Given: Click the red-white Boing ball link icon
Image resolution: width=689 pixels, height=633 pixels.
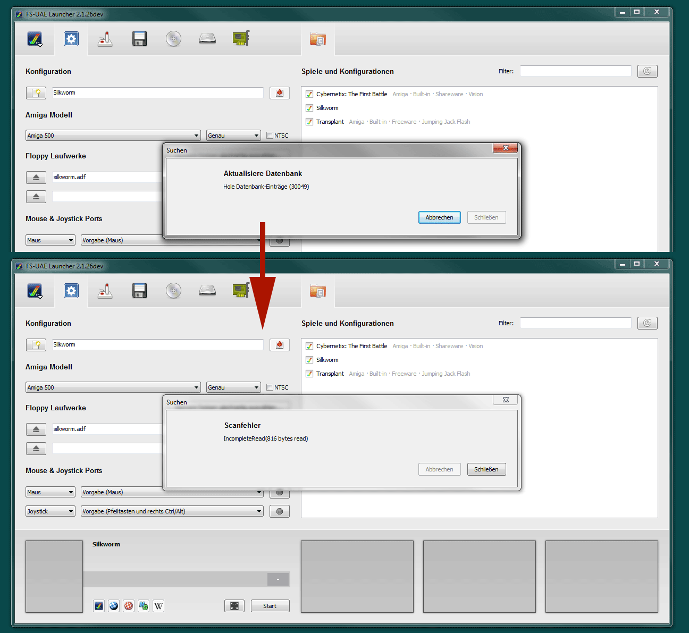Looking at the screenshot, I should 129,606.
